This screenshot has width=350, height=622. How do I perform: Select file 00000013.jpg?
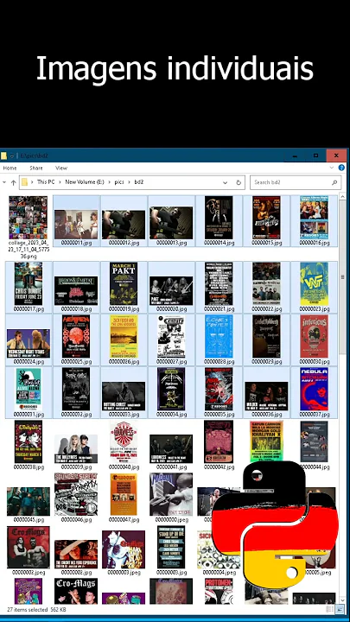click(171, 223)
